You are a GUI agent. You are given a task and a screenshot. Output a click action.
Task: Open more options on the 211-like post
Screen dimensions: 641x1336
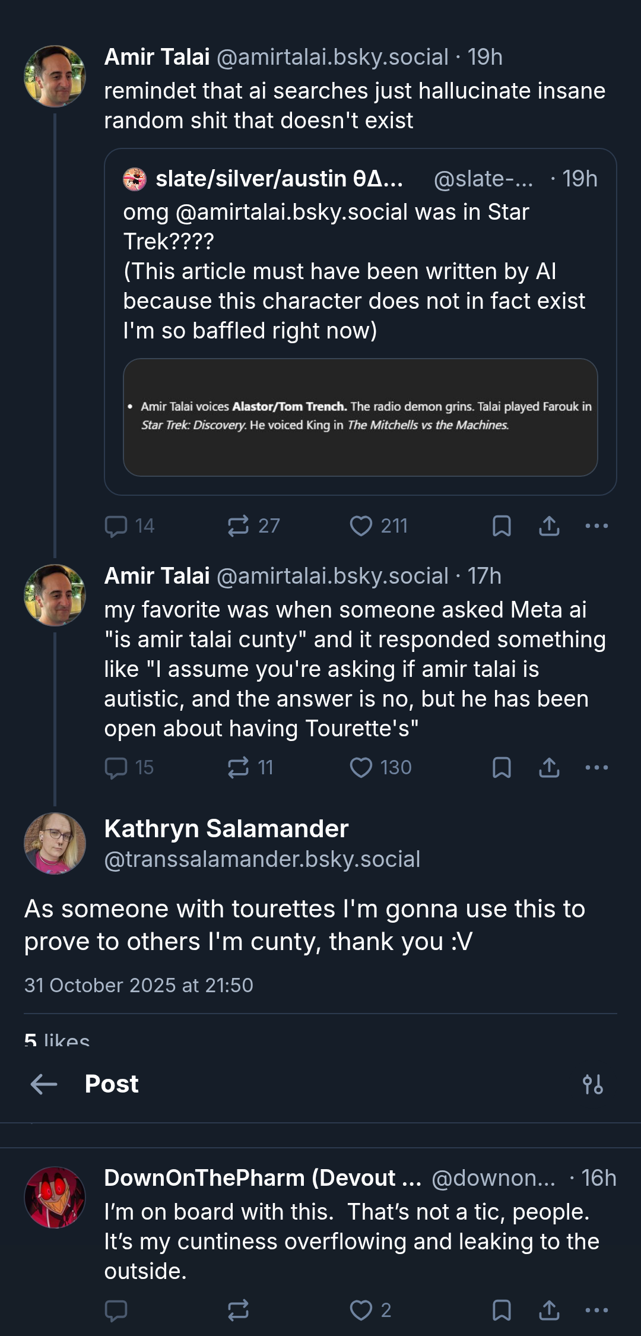[x=596, y=526]
